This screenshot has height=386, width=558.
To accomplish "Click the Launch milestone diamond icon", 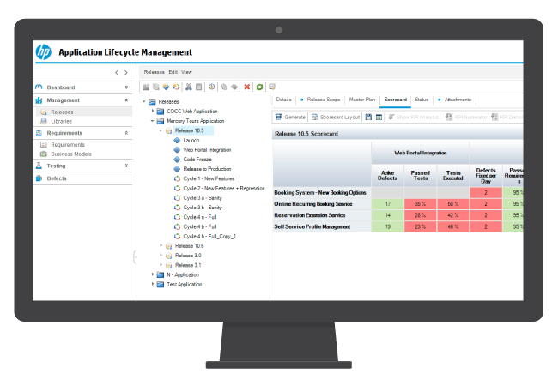I will tap(177, 140).
